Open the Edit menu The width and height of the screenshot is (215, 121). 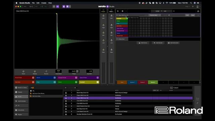pyautogui.click(x=38, y=3)
